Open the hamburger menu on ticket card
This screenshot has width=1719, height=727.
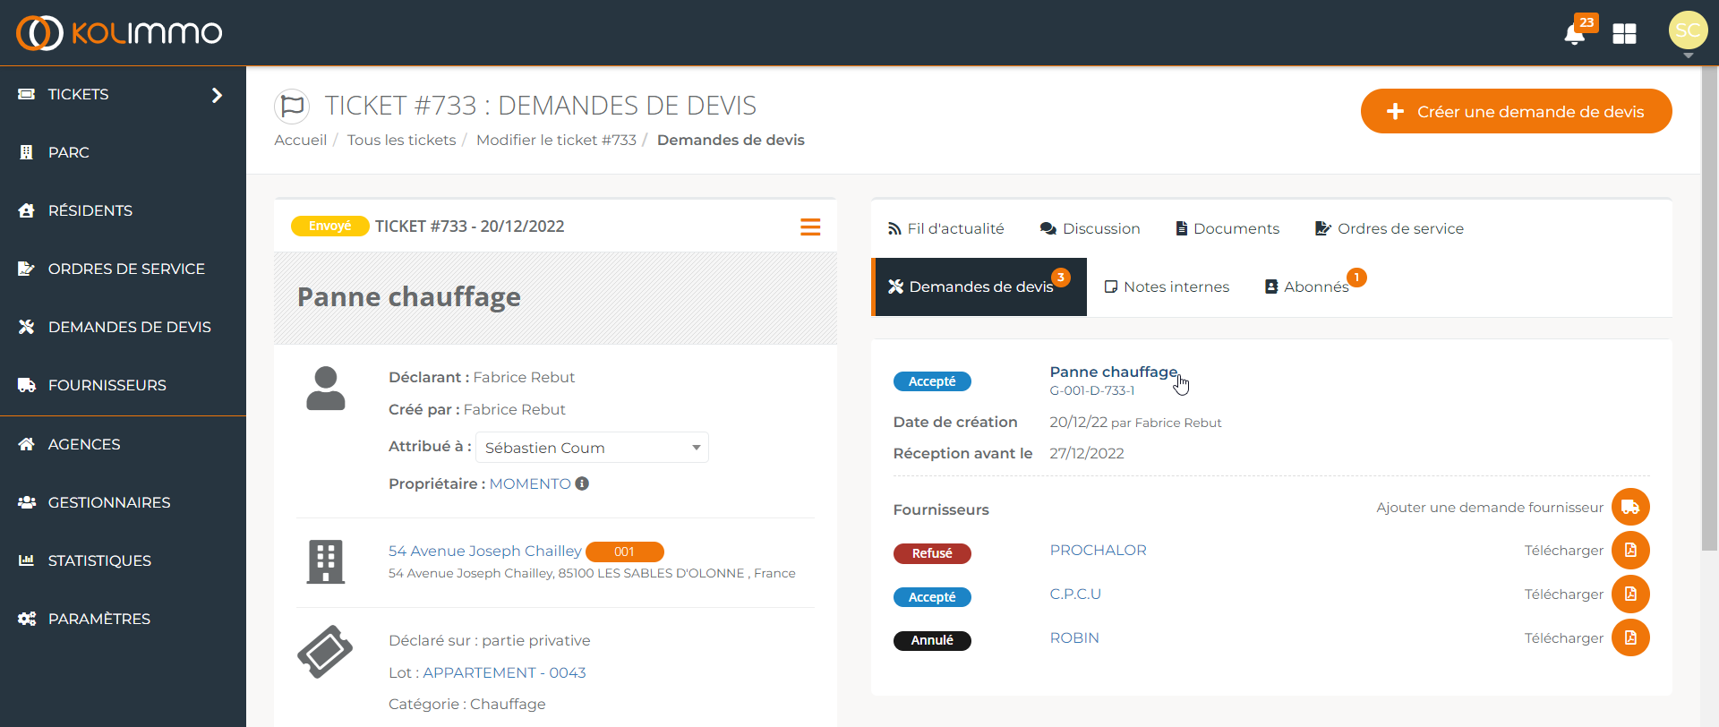[810, 227]
